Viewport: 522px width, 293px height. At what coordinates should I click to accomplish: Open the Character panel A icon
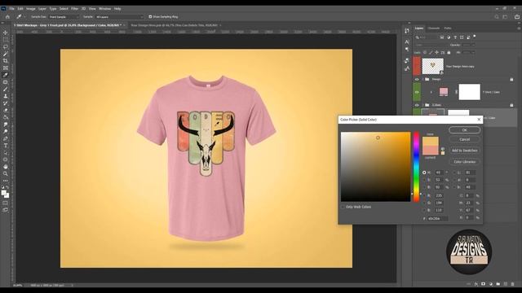407,42
